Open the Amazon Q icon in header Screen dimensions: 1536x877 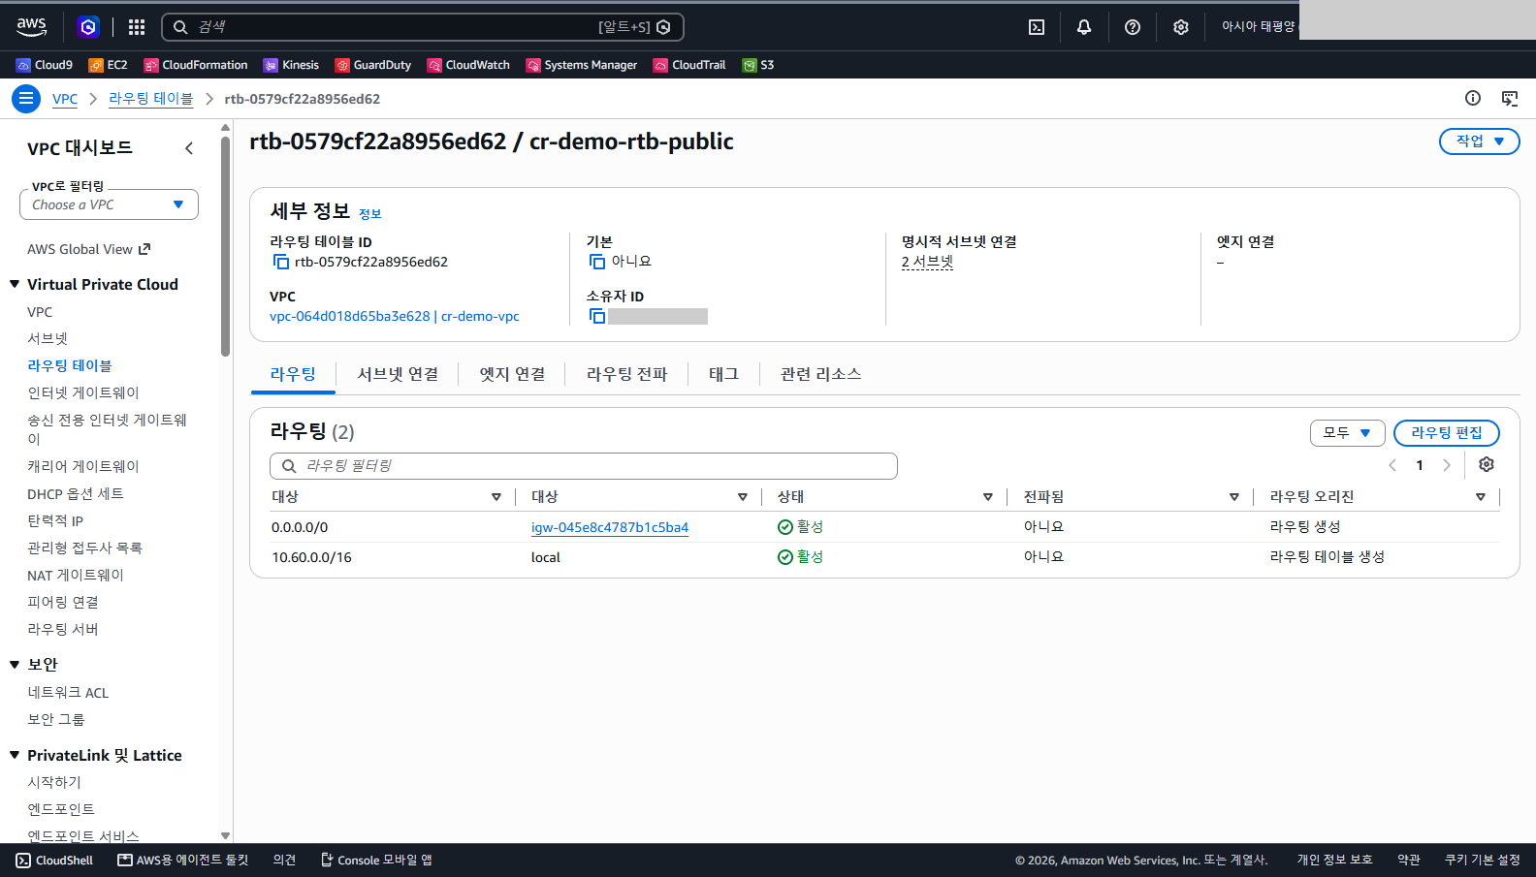tap(88, 27)
